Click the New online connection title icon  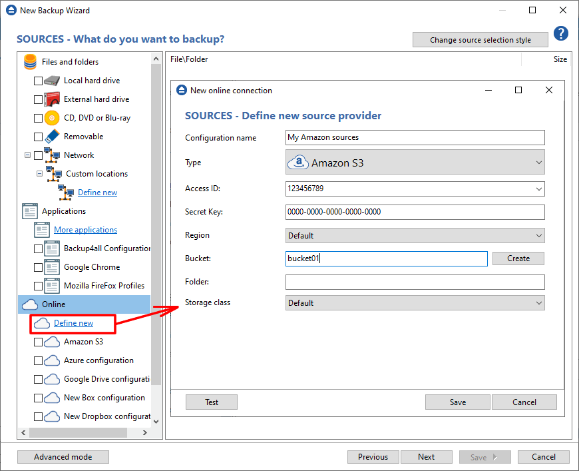tap(182, 90)
